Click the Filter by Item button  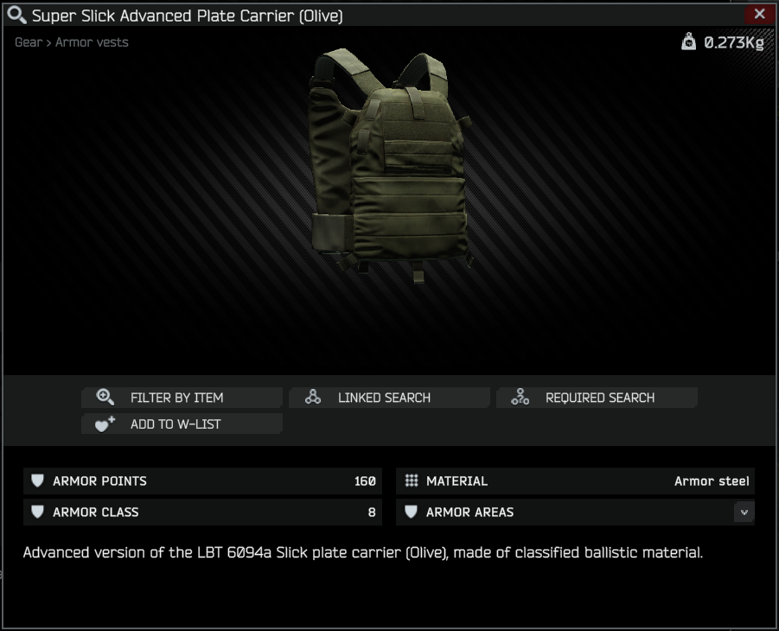coord(182,398)
